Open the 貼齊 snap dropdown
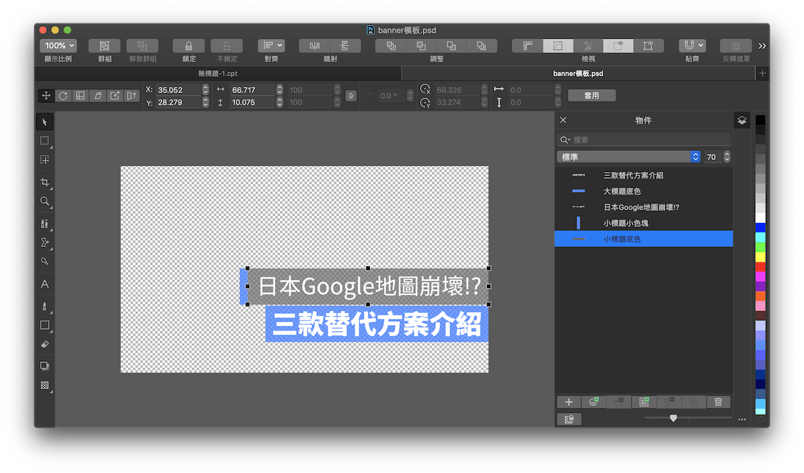 click(692, 45)
